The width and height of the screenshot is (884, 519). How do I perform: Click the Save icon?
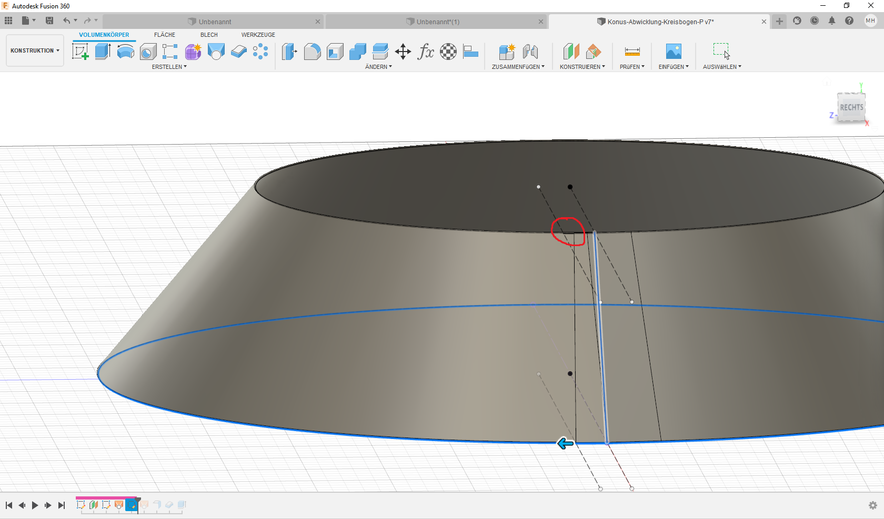tap(49, 21)
